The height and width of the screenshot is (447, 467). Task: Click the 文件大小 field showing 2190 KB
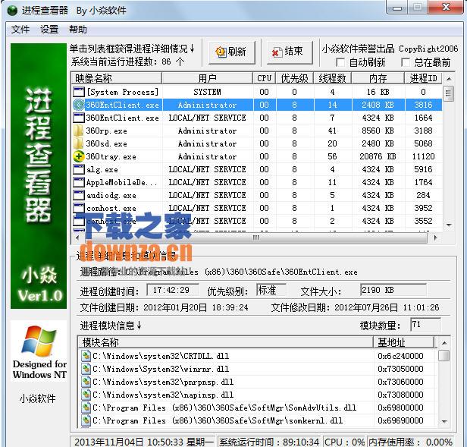point(384,291)
